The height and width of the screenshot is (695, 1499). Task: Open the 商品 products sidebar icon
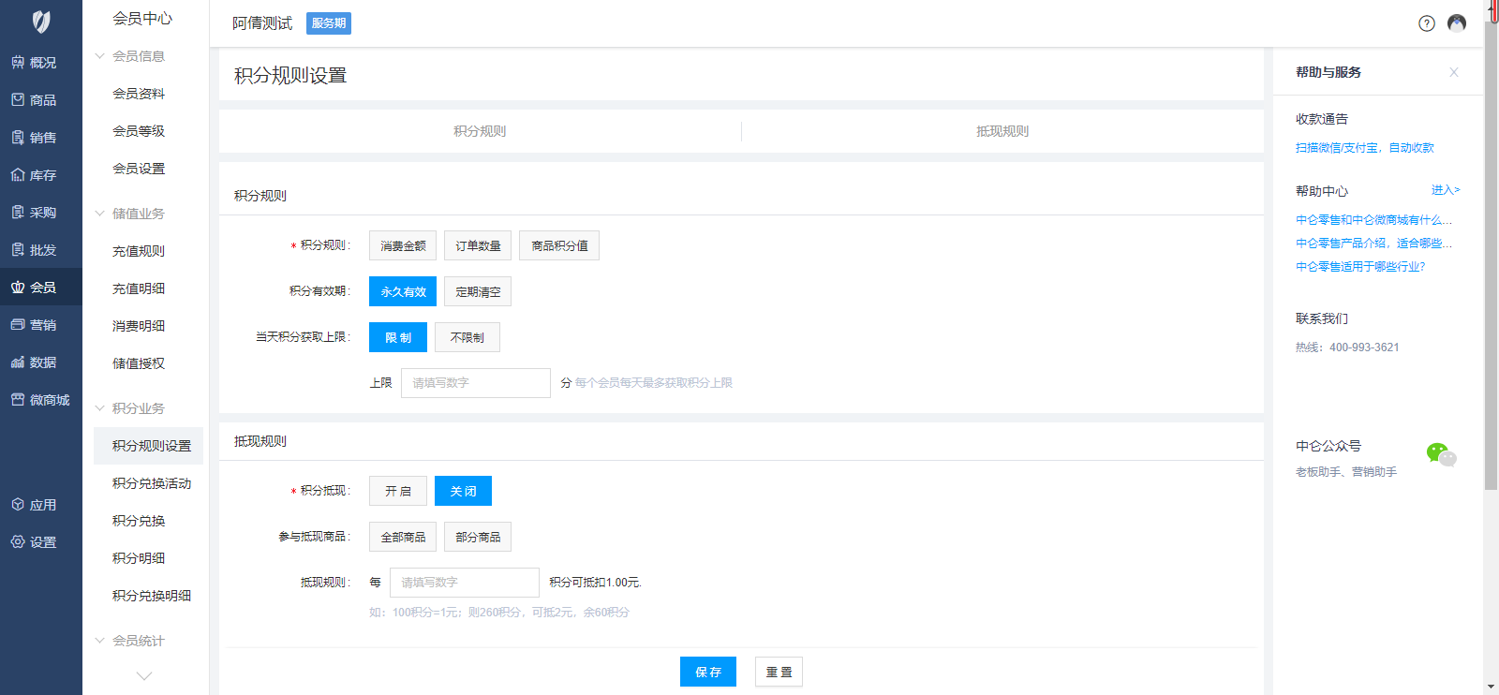click(18, 100)
